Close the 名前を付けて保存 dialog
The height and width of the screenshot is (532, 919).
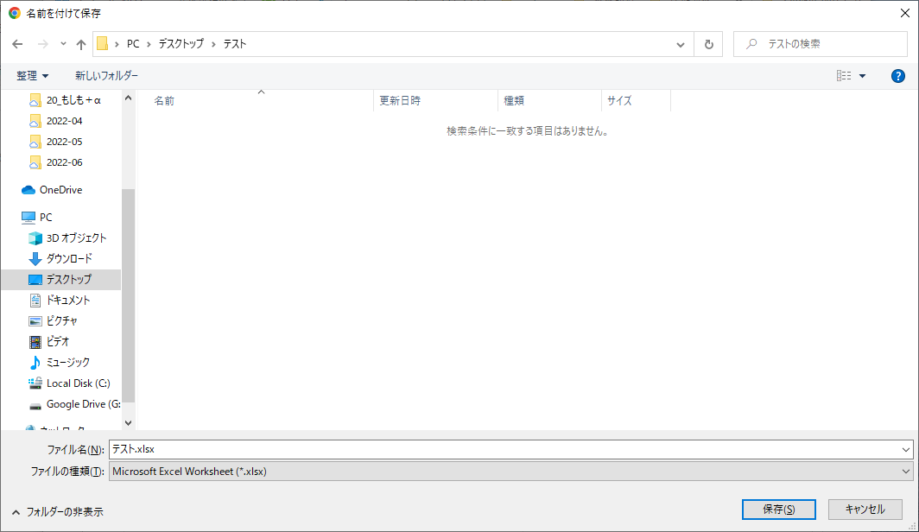point(905,13)
